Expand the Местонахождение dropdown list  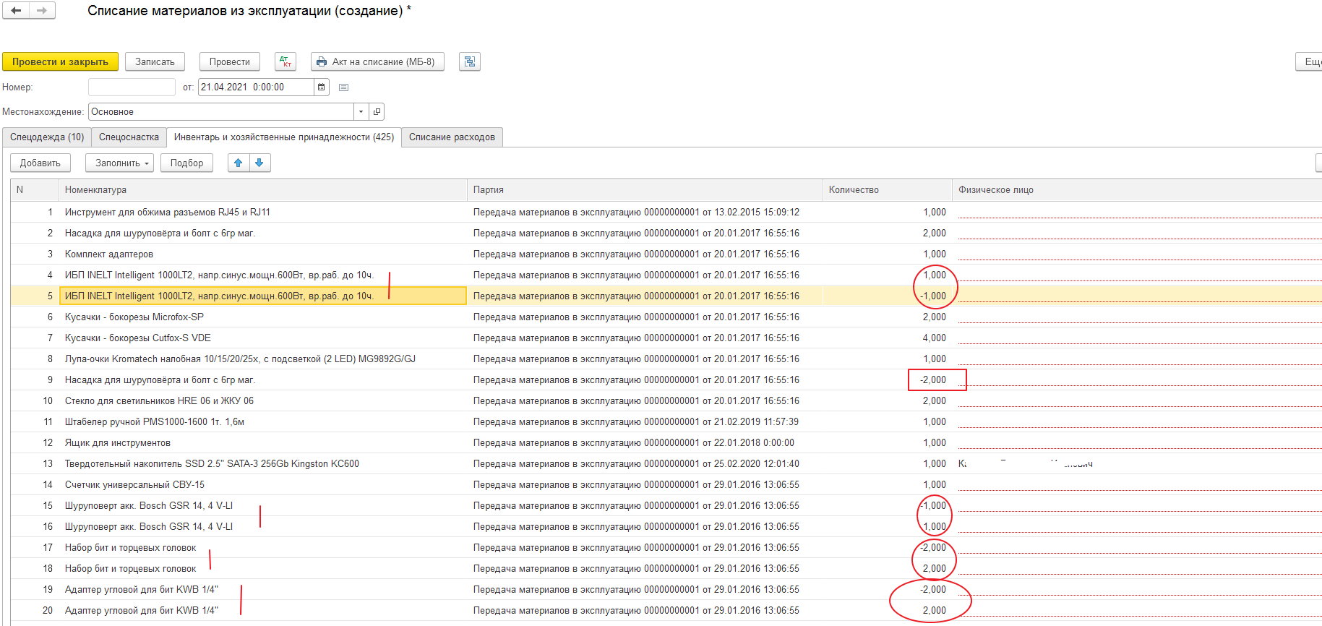361,112
